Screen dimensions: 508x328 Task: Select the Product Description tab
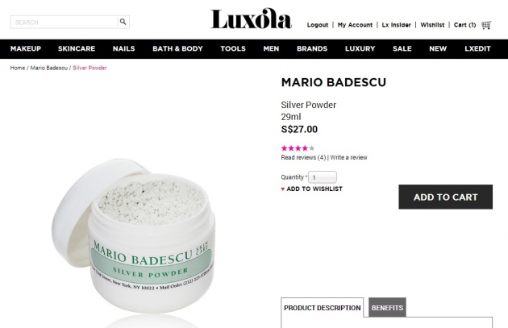pyautogui.click(x=323, y=308)
